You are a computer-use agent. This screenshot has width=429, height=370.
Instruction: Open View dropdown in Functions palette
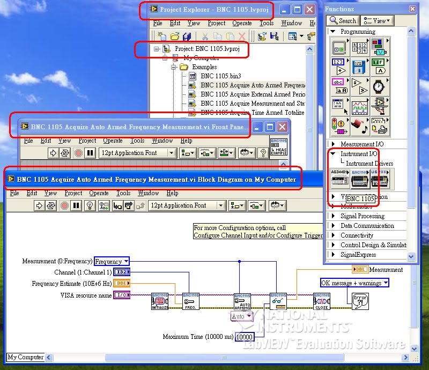[377, 20]
